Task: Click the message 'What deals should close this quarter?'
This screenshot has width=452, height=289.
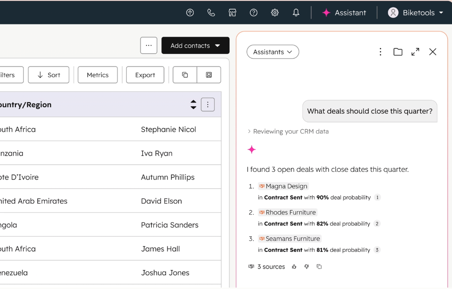Action: point(370,111)
